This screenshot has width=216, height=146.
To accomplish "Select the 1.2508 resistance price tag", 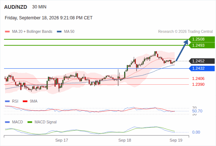I will click(202, 39).
